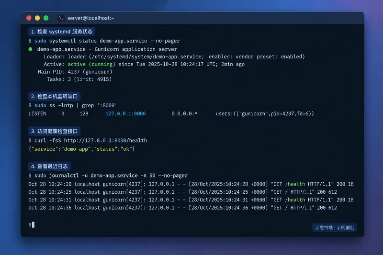Click the terminal prompt icon in title bar
Screen dimensions: 383x255
[61, 18]
